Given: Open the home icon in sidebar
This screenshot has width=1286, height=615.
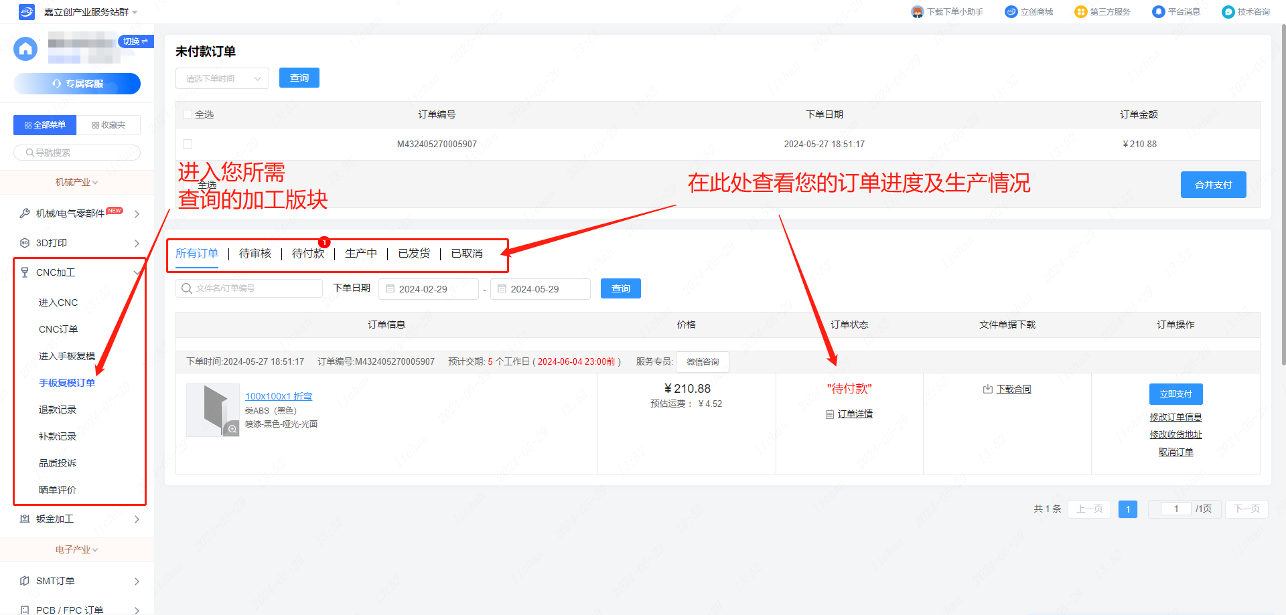Looking at the screenshot, I should coord(25,49).
